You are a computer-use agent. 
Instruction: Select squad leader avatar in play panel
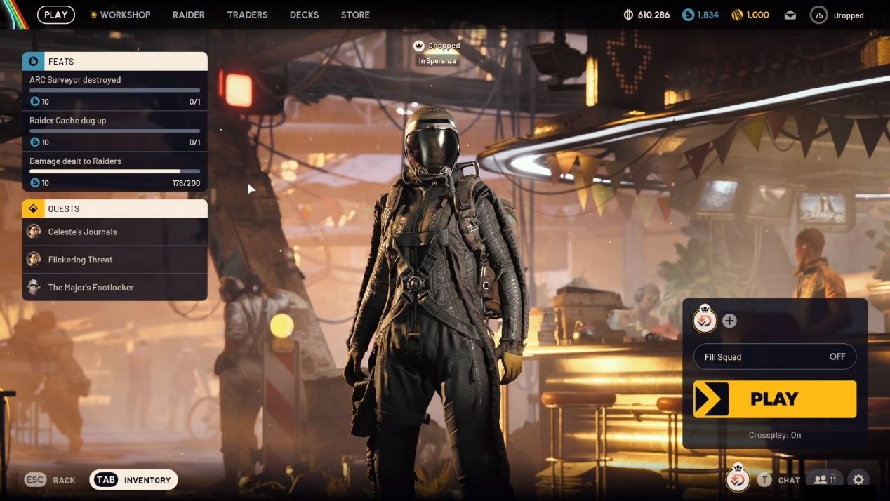(705, 320)
